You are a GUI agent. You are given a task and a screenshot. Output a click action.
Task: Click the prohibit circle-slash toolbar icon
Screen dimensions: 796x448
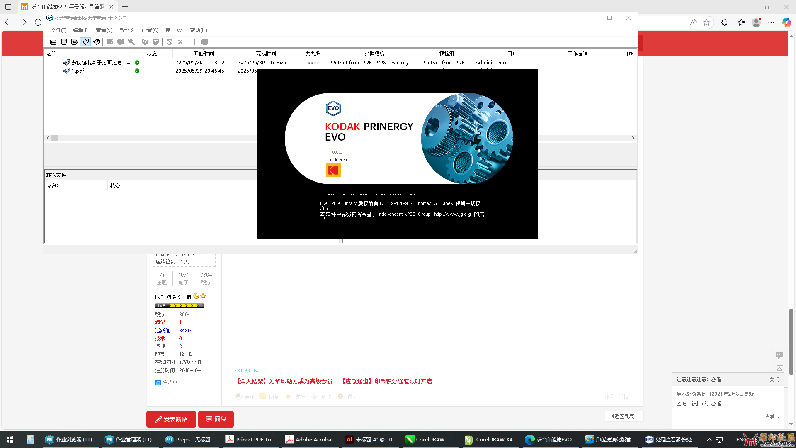170,42
